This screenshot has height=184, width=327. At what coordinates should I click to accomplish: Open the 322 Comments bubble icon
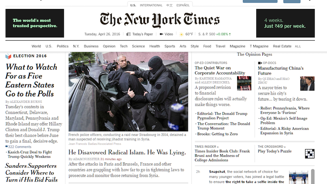coord(7,146)
